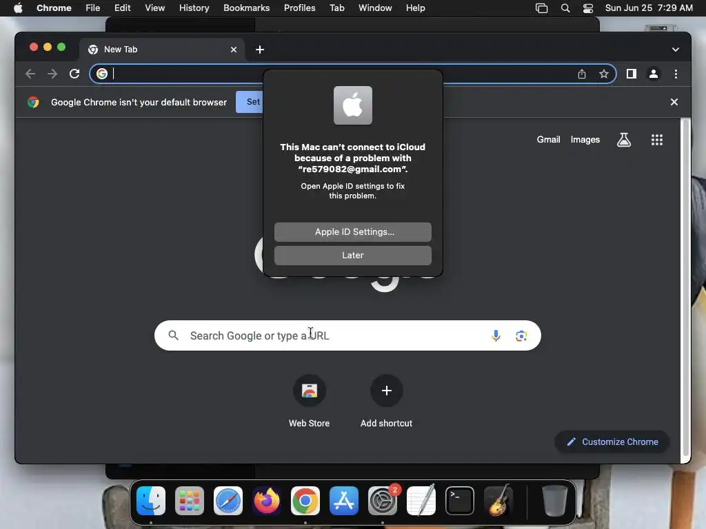
Task: Open Search Labs flask icon
Action: 623,140
